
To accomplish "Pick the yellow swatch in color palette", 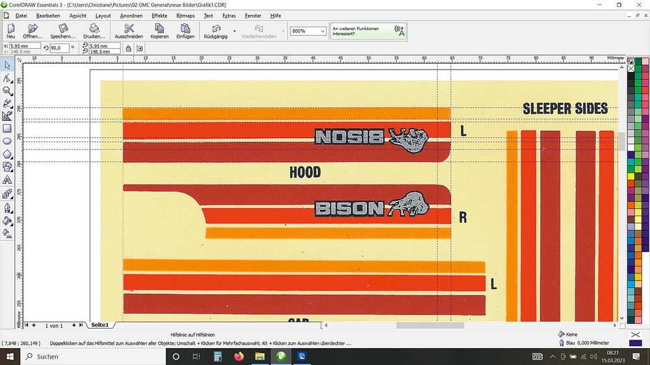I will click(631, 176).
